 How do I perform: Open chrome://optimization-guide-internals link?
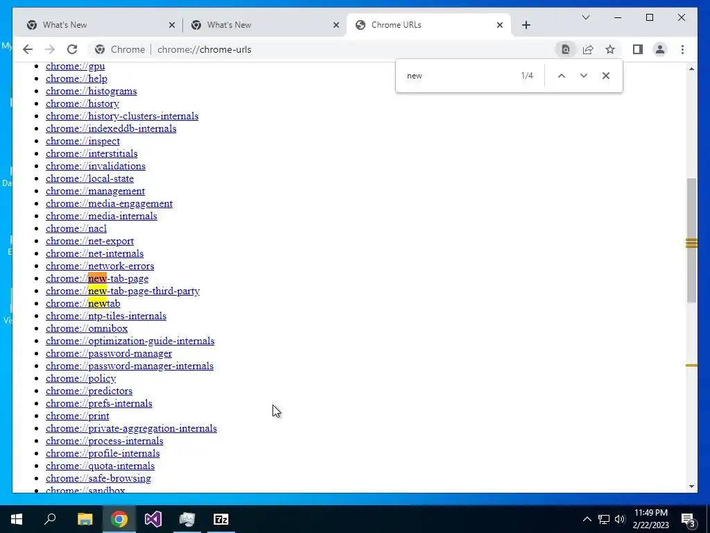(x=130, y=341)
